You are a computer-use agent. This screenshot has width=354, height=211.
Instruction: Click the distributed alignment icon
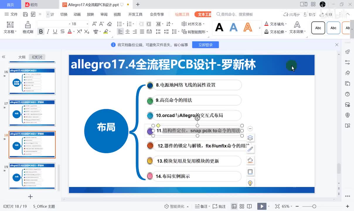(x=149, y=32)
